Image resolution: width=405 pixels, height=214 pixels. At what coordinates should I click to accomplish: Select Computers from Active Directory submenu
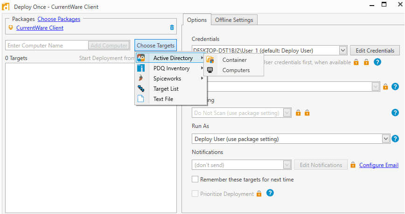point(234,70)
